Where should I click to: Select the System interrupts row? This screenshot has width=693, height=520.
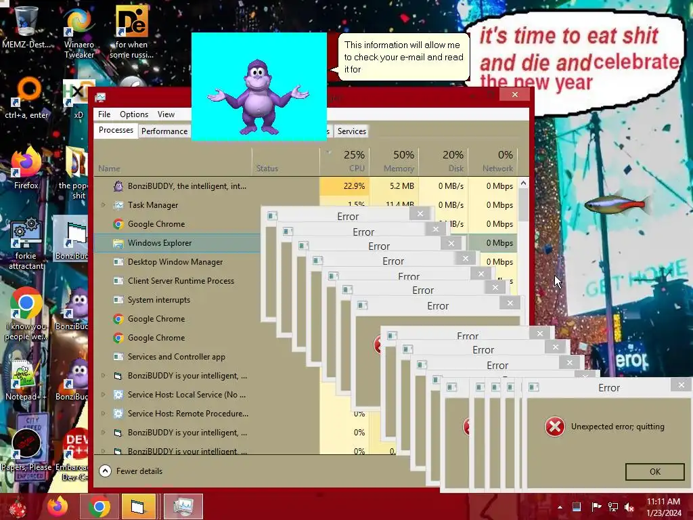[177, 300]
